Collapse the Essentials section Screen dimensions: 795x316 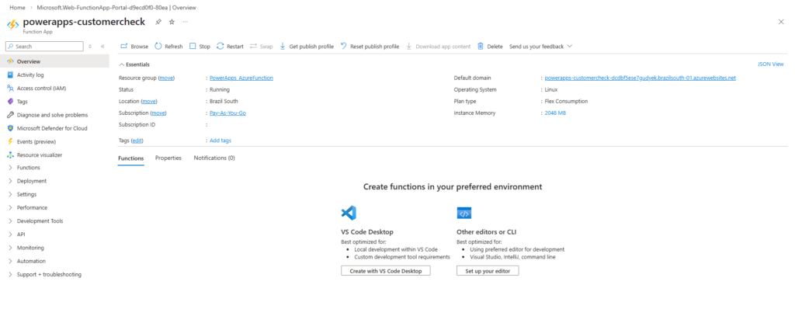[134, 64]
